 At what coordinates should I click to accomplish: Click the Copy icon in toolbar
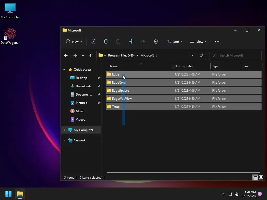[106, 41]
